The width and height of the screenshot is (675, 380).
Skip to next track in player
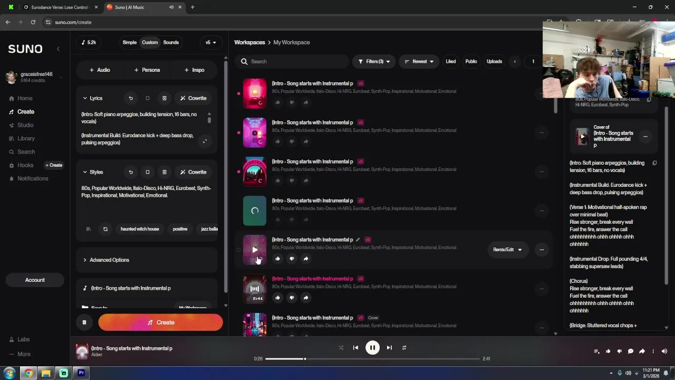(x=389, y=348)
